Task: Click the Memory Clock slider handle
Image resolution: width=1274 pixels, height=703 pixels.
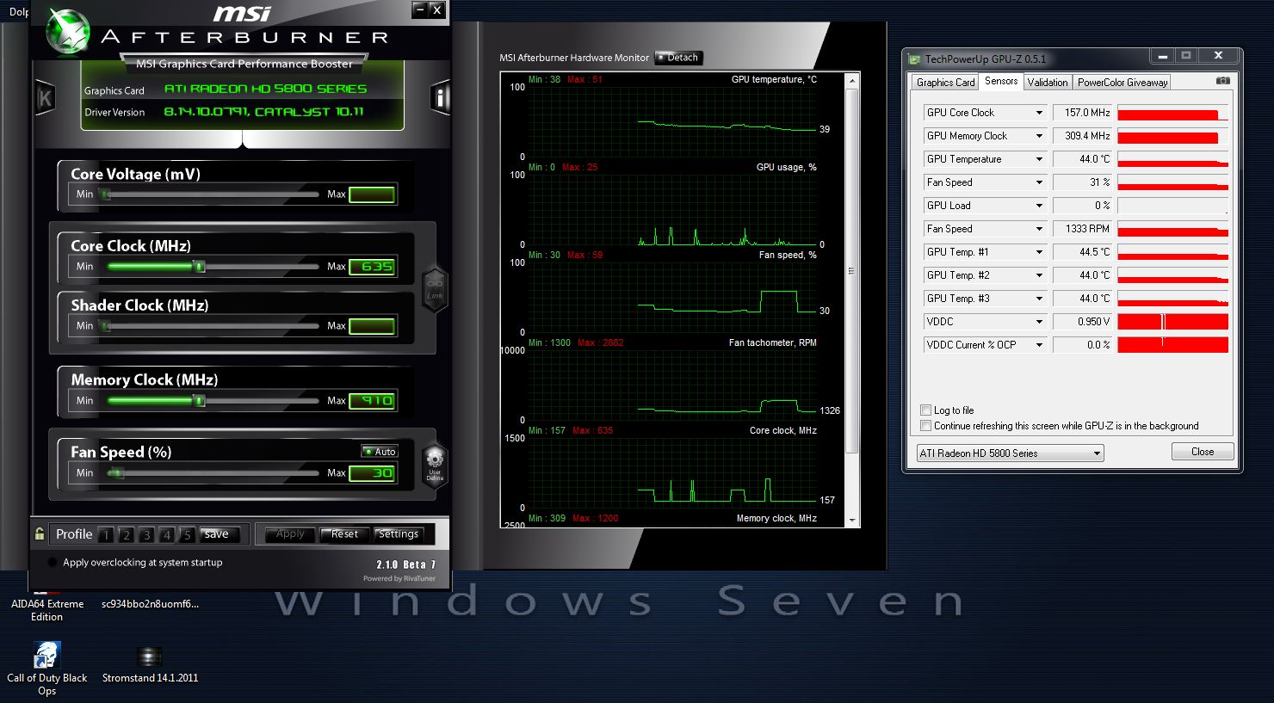Action: [200, 401]
